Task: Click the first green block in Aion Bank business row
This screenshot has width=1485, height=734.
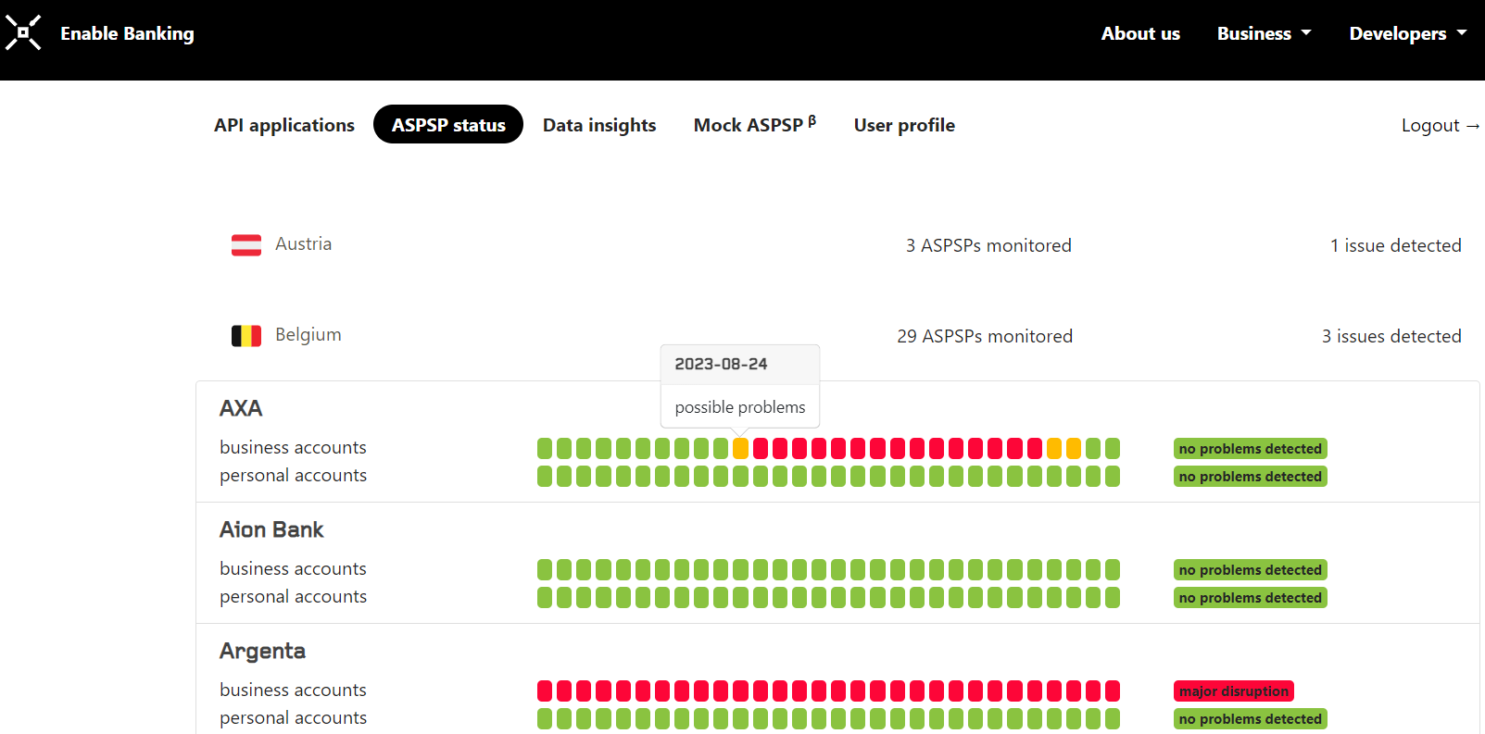Action: [x=545, y=569]
